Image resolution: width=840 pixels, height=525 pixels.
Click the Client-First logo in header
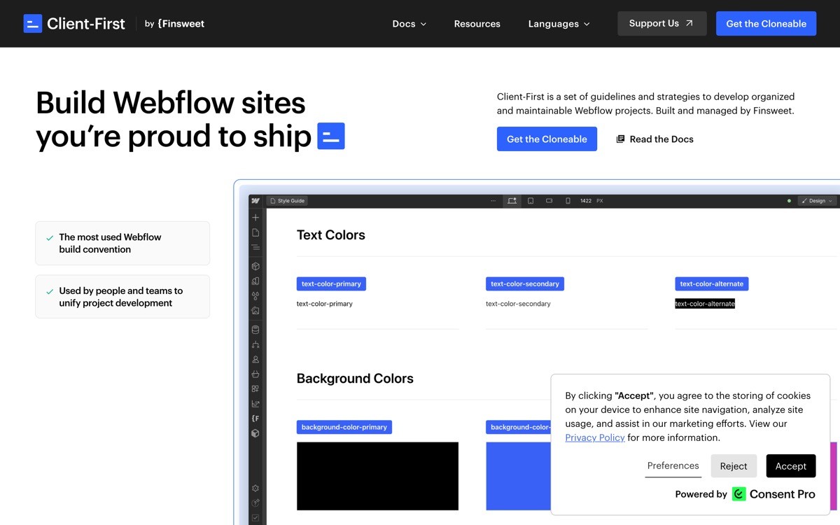[74, 24]
